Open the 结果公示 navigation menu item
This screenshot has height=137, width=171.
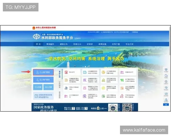tap(77, 44)
